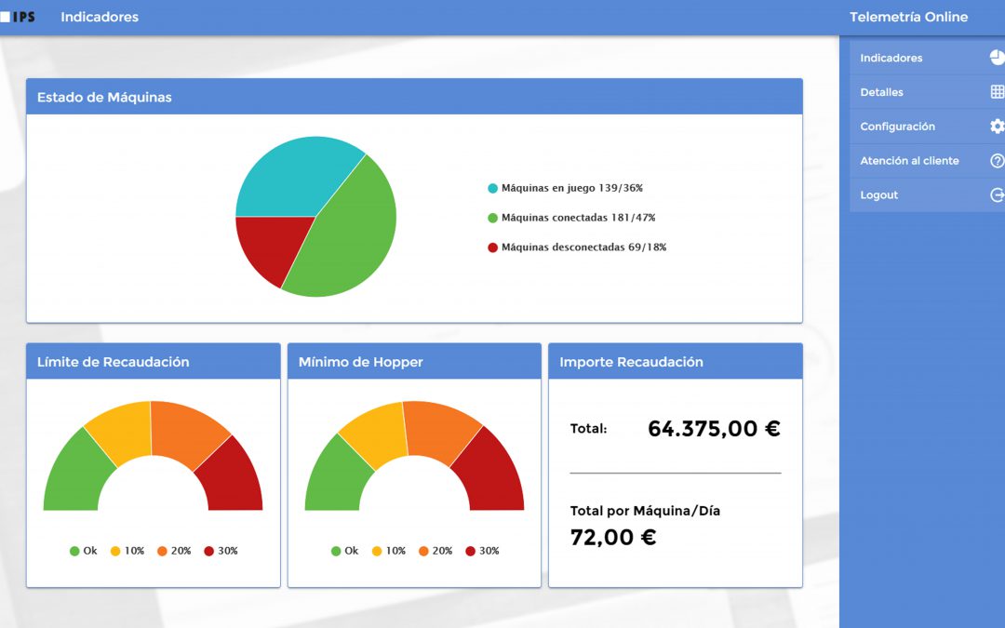Toggle Máquinas en juego legend entry
1005x628 pixels.
tap(565, 188)
